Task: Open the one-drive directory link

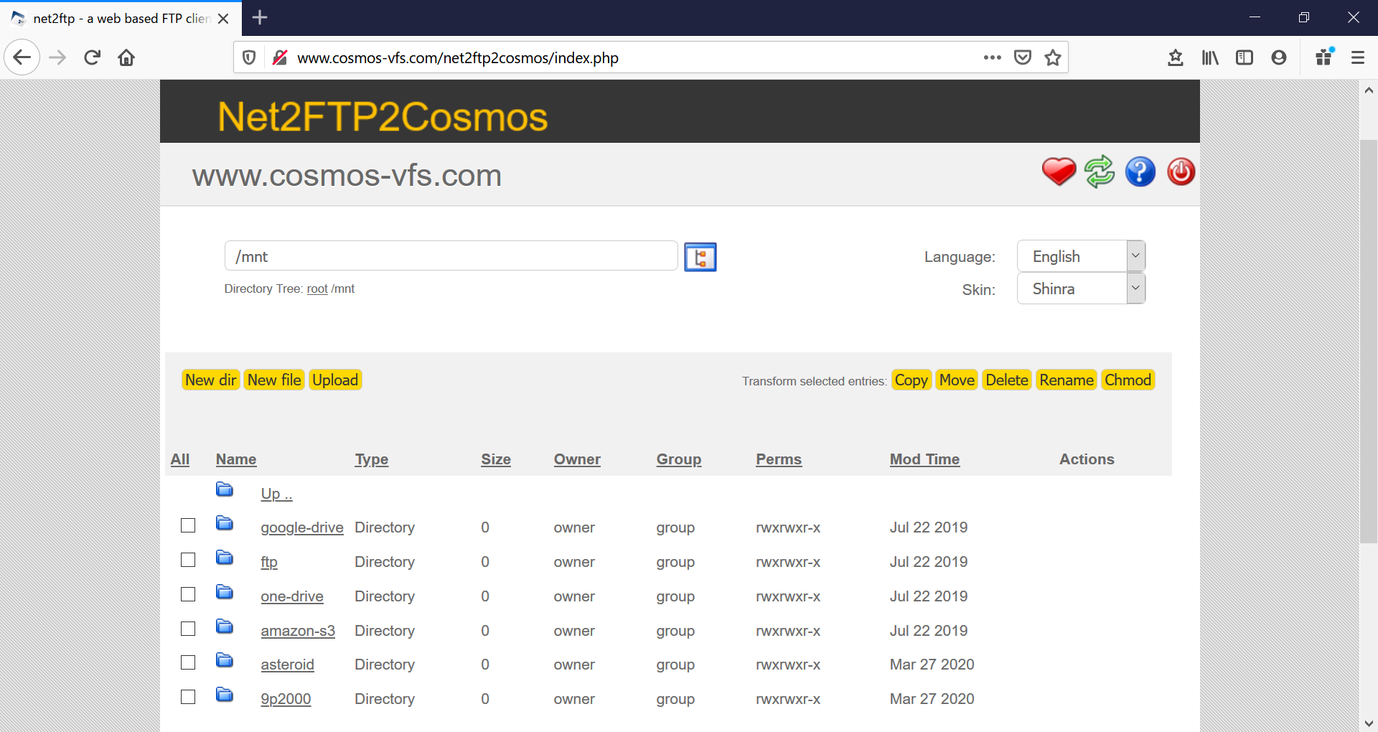Action: (292, 596)
